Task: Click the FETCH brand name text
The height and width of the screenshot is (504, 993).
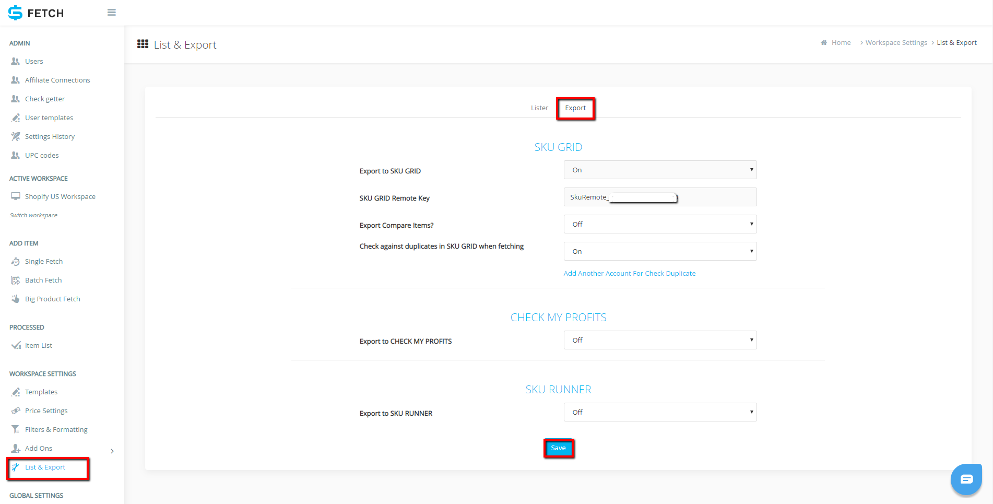Action: (45, 14)
